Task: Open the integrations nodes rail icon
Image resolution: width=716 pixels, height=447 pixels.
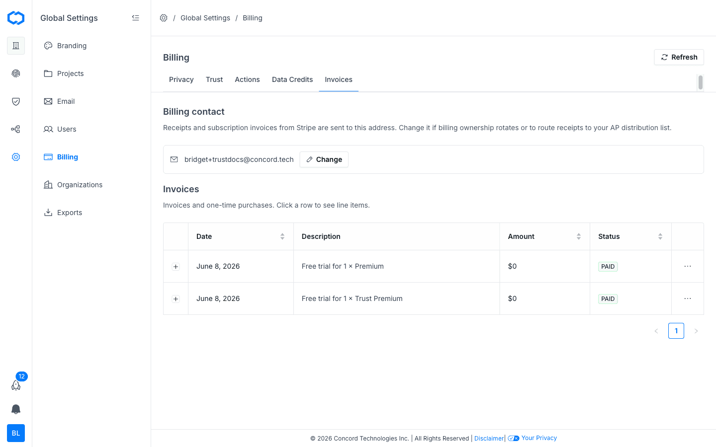Action: [x=16, y=129]
